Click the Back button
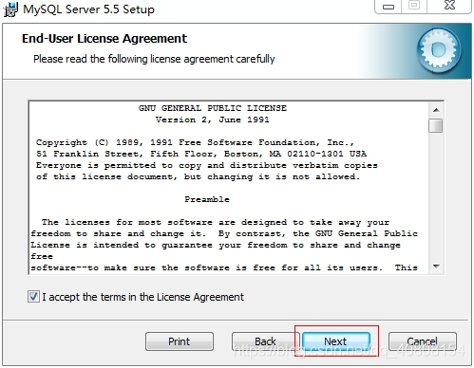The width and height of the screenshot is (474, 368). point(265,341)
